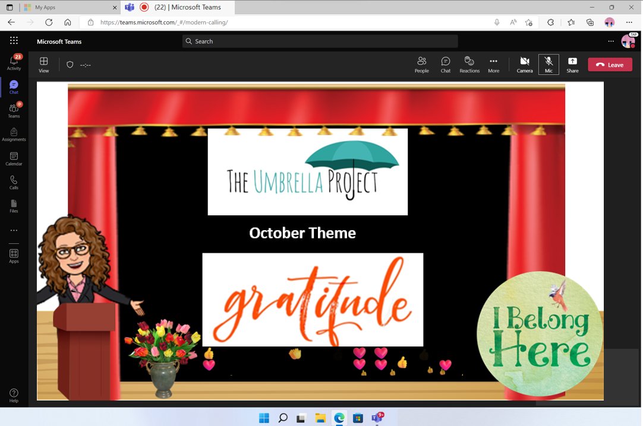
Task: Open Help in the Teams sidebar
Action: pos(14,396)
